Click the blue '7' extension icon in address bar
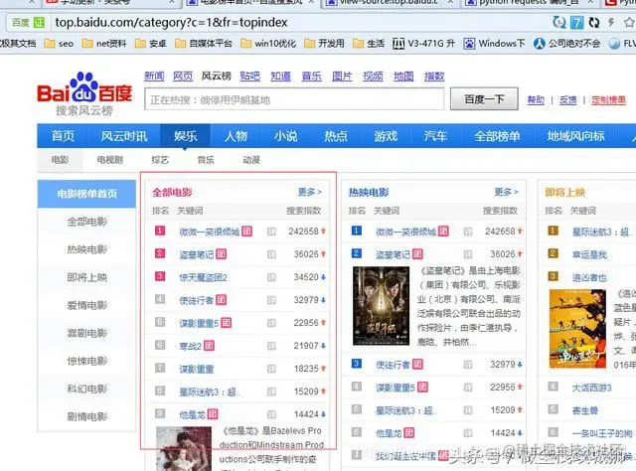636x471 pixels. coord(576,22)
